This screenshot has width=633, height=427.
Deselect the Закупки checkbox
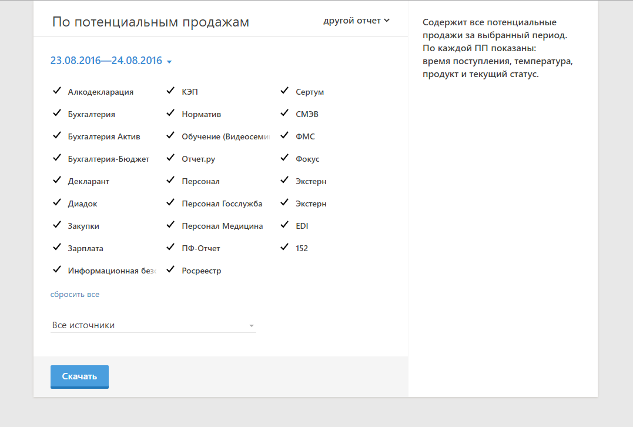[57, 225]
